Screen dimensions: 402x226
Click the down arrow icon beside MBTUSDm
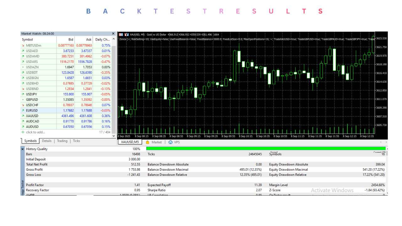pos(23,46)
